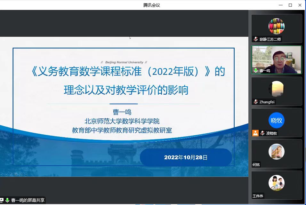The height and width of the screenshot is (205, 306).
Task: Select the cartoon bicycle avatar of 王伟伟
Action: 277,183
